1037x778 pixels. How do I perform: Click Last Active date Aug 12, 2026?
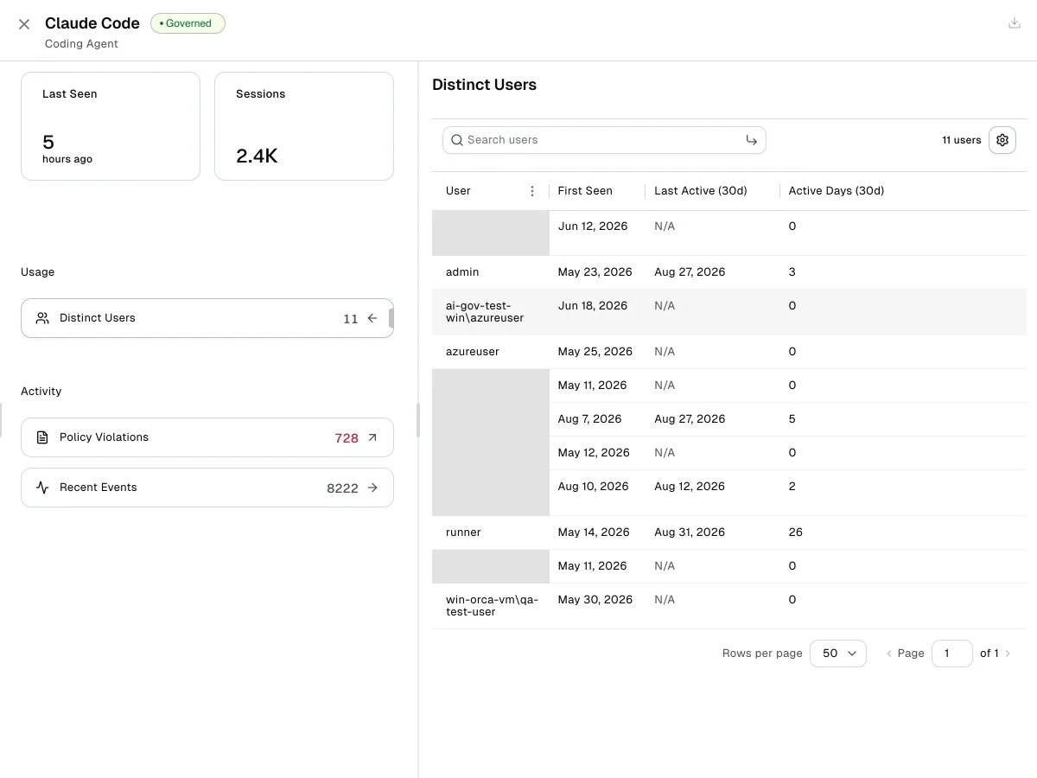[690, 487]
